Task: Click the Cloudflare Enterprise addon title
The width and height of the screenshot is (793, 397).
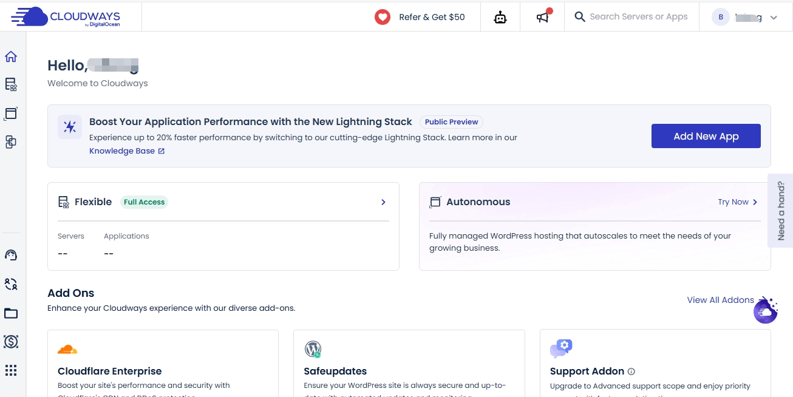Action: 110,372
